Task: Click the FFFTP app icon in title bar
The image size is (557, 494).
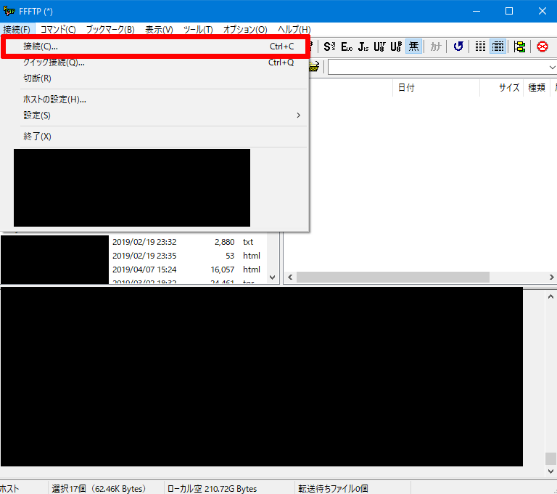Action: (x=9, y=11)
